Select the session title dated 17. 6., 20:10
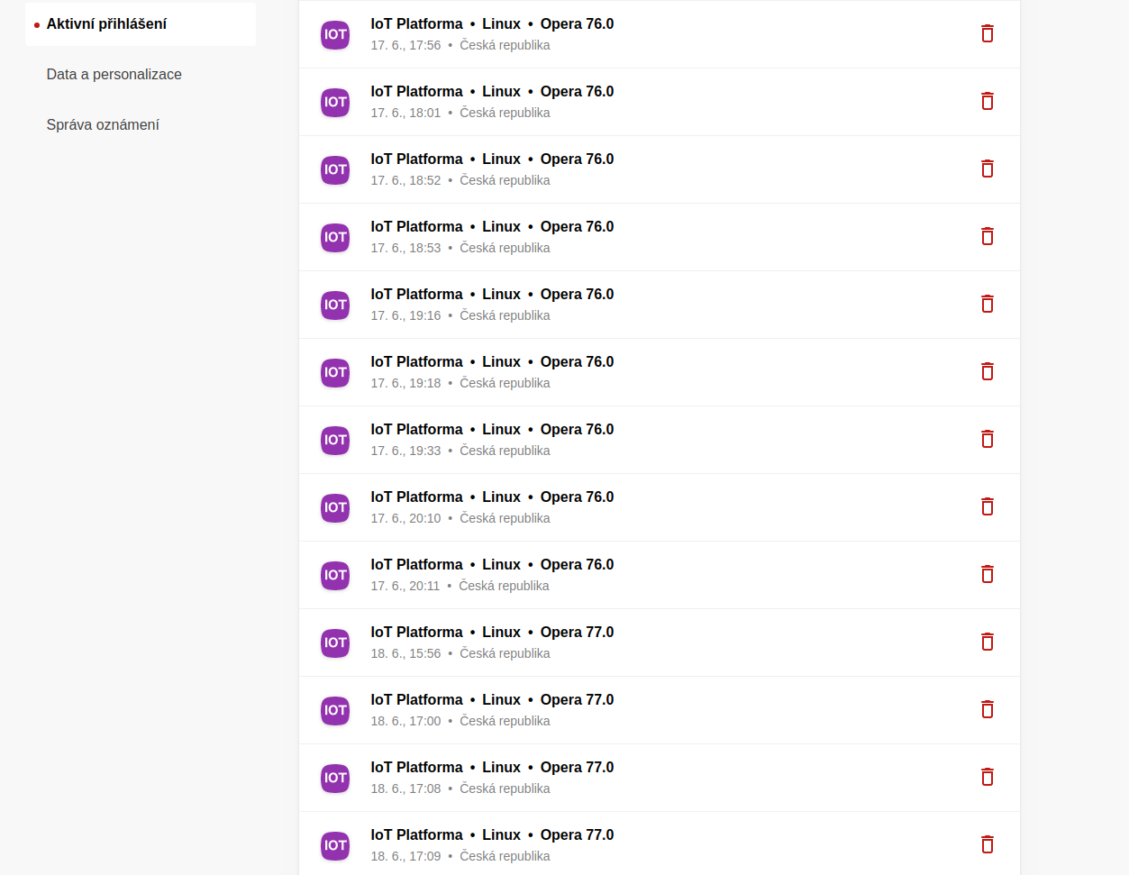The image size is (1129, 875). point(492,497)
